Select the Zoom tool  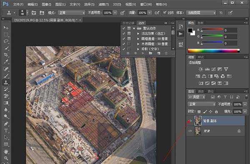pyautogui.click(x=6, y=158)
